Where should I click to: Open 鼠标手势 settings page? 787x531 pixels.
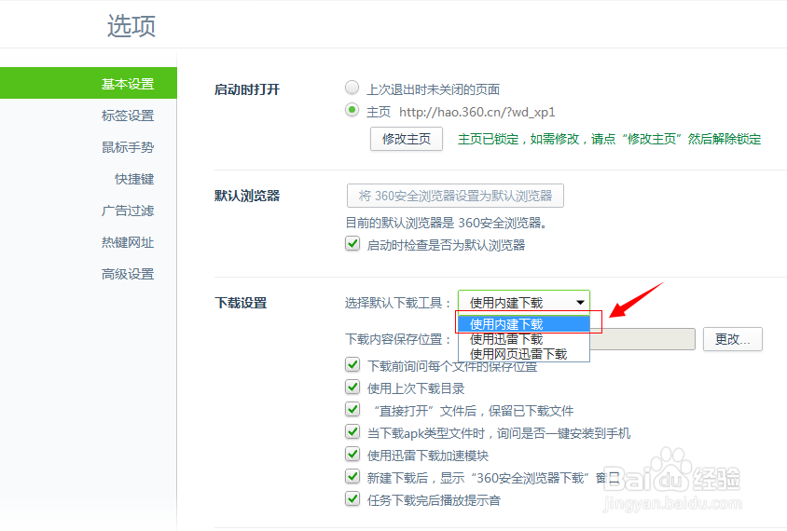[x=128, y=147]
